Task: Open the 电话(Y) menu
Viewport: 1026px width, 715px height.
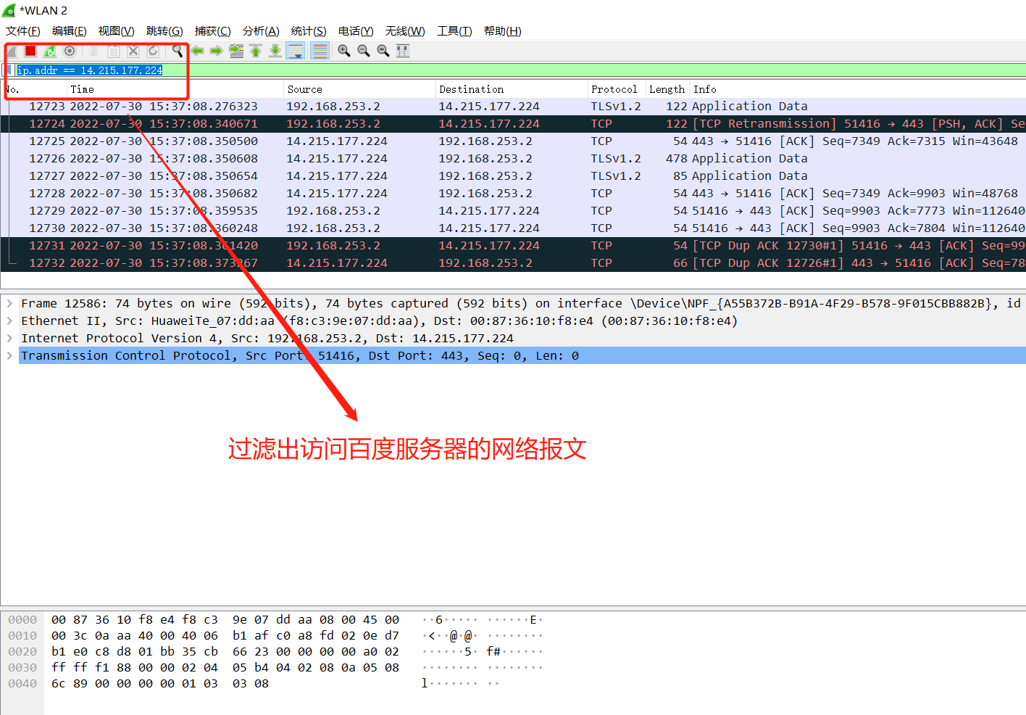Action: 356,31
